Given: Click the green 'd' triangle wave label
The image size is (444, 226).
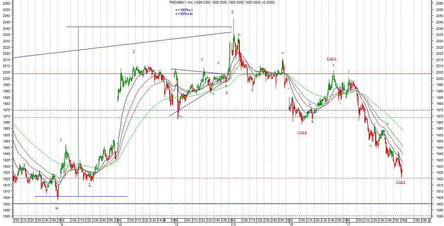Looking at the screenshot, I should (218, 63).
